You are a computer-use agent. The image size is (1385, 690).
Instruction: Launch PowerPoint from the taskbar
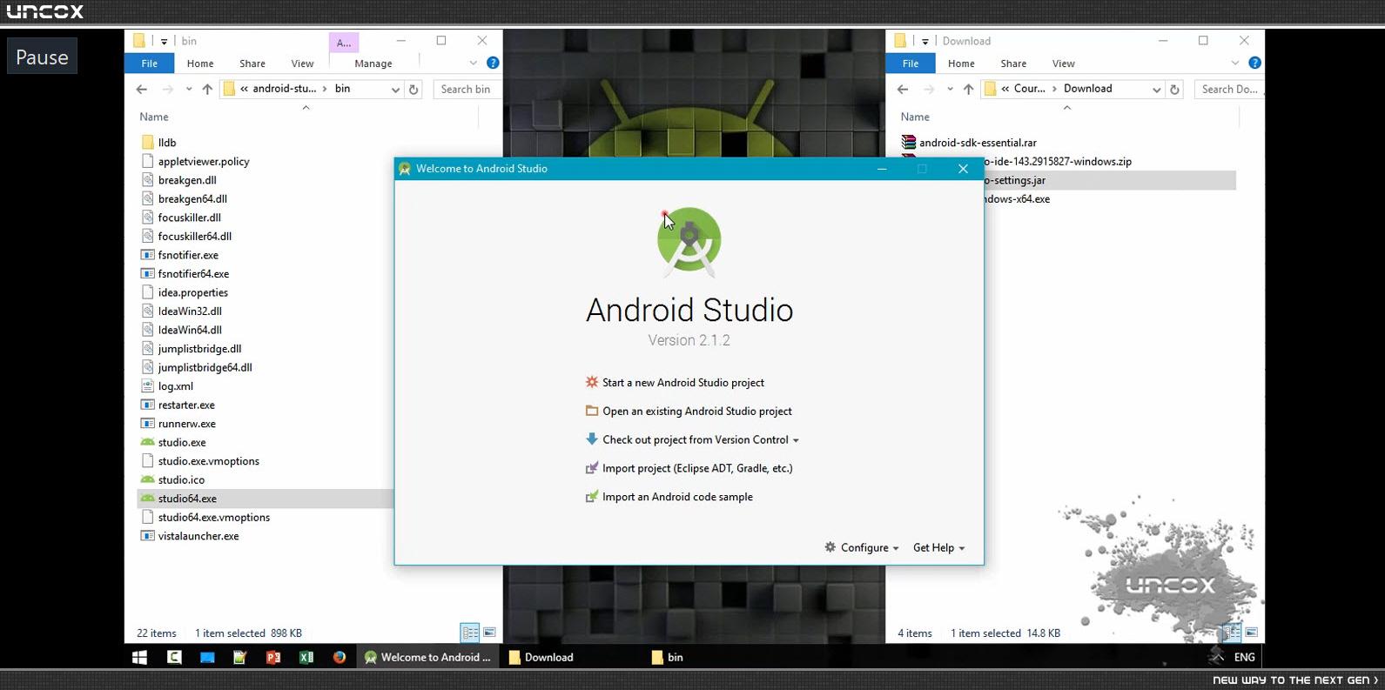(273, 658)
